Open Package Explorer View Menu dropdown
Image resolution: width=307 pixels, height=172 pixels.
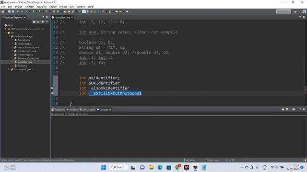(47, 22)
